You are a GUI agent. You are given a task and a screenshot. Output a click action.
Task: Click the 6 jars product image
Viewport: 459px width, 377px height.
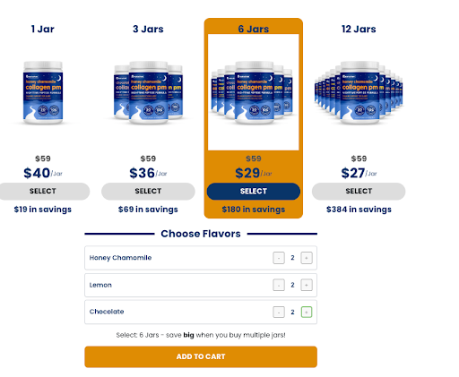254,92
